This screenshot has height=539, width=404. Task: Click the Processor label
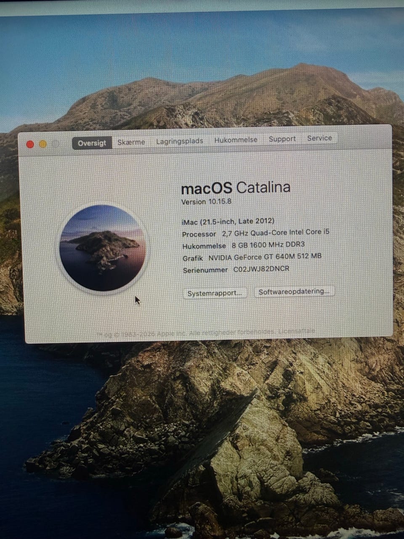pyautogui.click(x=199, y=234)
